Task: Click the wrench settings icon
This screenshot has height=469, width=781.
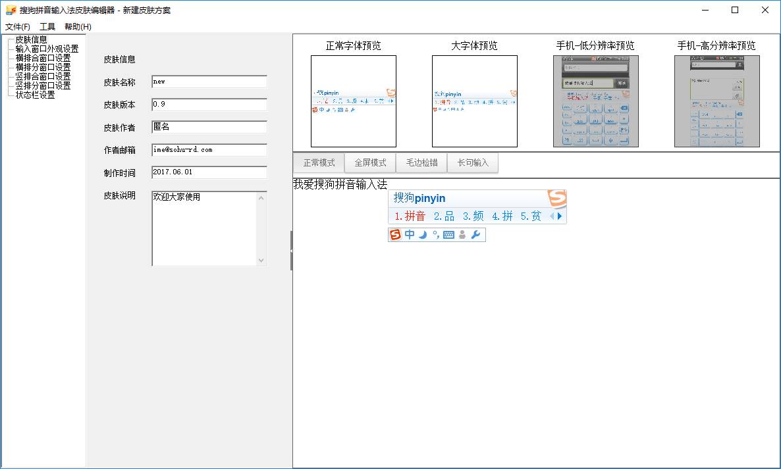Action: coord(475,235)
